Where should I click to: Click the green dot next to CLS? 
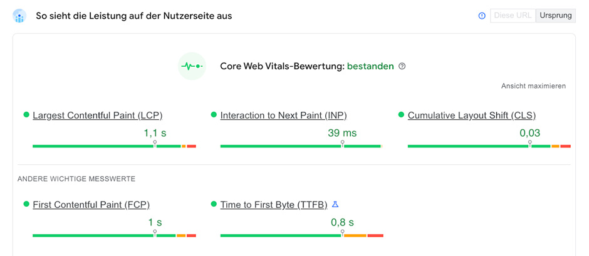coord(402,115)
